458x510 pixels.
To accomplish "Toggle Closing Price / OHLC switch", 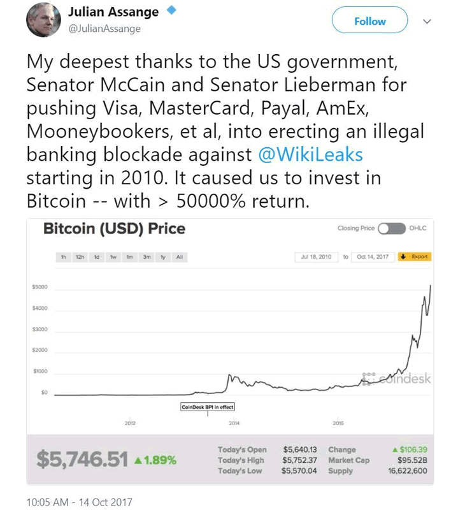I will pyautogui.click(x=392, y=228).
